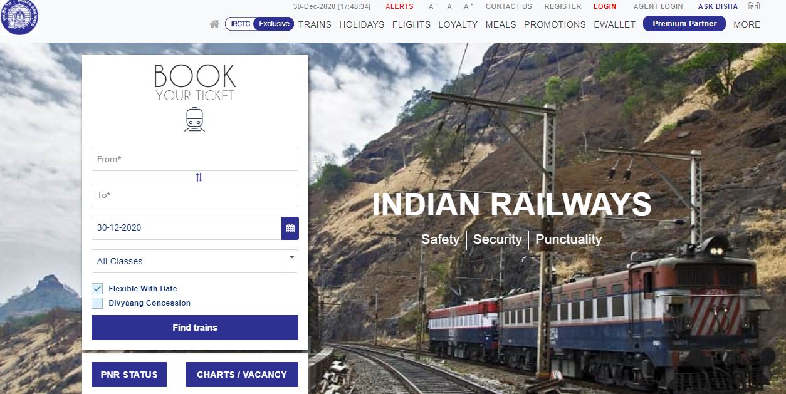Click the train icon under Book Your Ticket

point(194,119)
